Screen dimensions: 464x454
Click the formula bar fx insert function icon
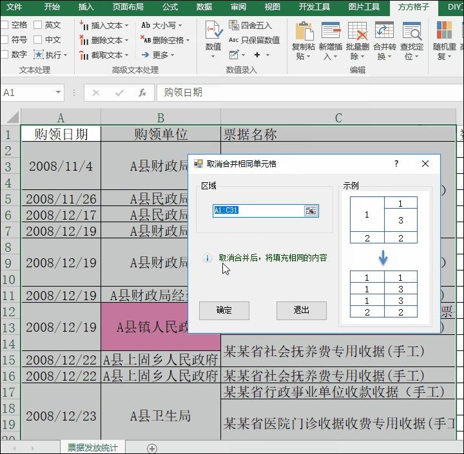pos(142,93)
